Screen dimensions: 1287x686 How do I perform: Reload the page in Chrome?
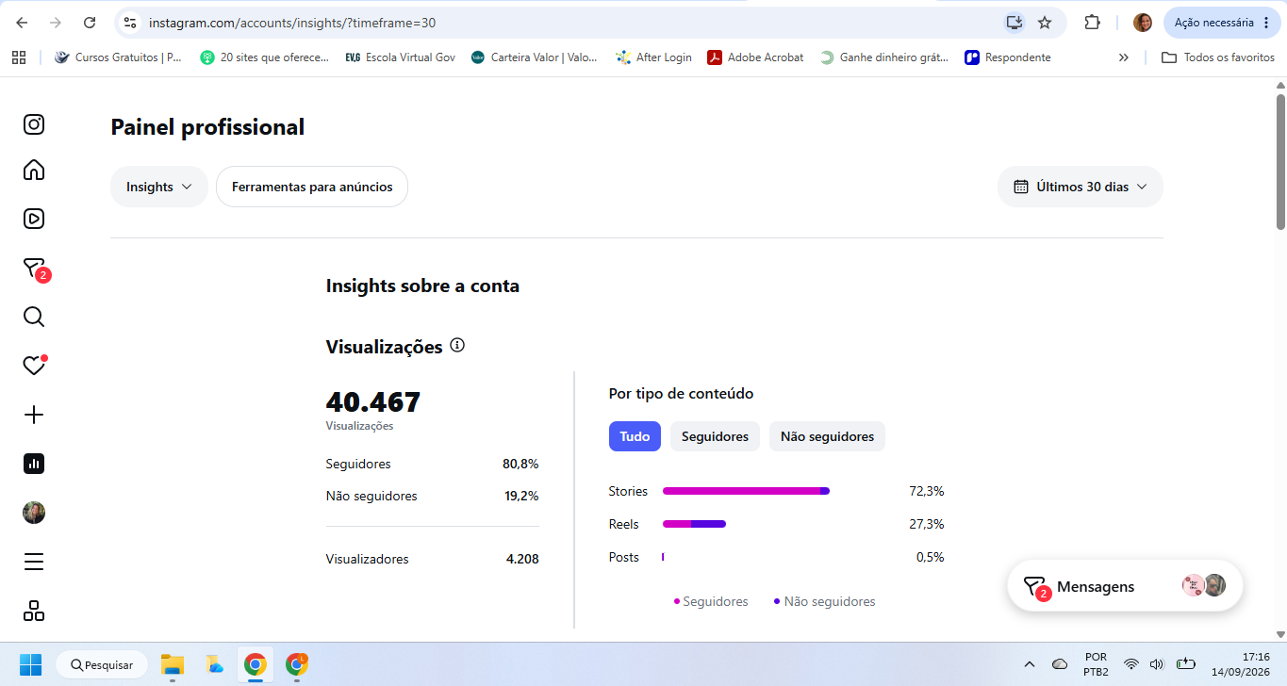(90, 23)
